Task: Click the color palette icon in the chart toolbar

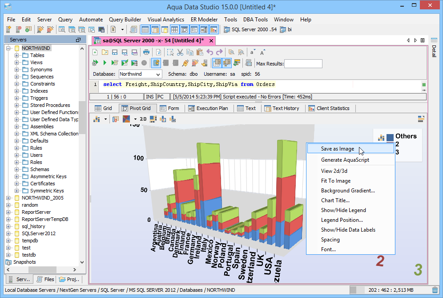Action: (x=126, y=119)
